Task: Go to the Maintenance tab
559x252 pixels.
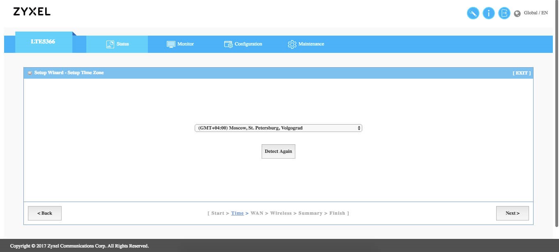Action: pyautogui.click(x=306, y=44)
